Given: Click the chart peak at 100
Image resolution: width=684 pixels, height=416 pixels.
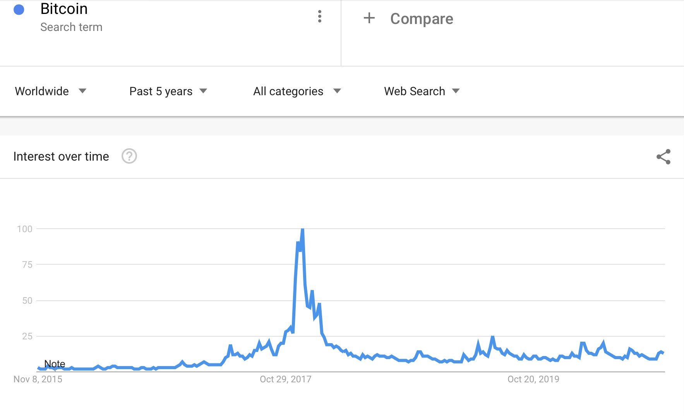Looking at the screenshot, I should click(x=302, y=229).
